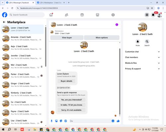Open the Loren - 2 bed 2 bath conversation

[x=22, y=29]
